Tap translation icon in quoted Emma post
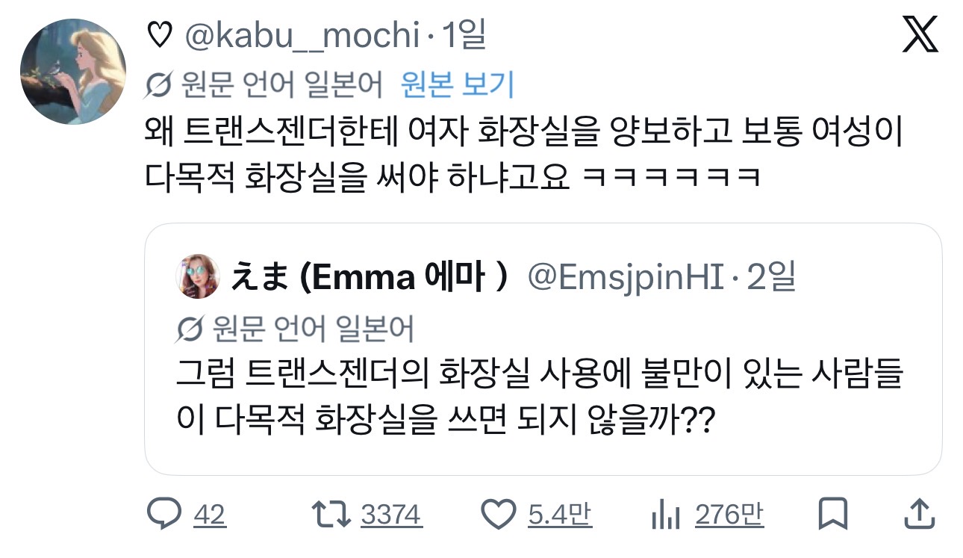Viewport: 963px width, 558px height. [x=191, y=328]
